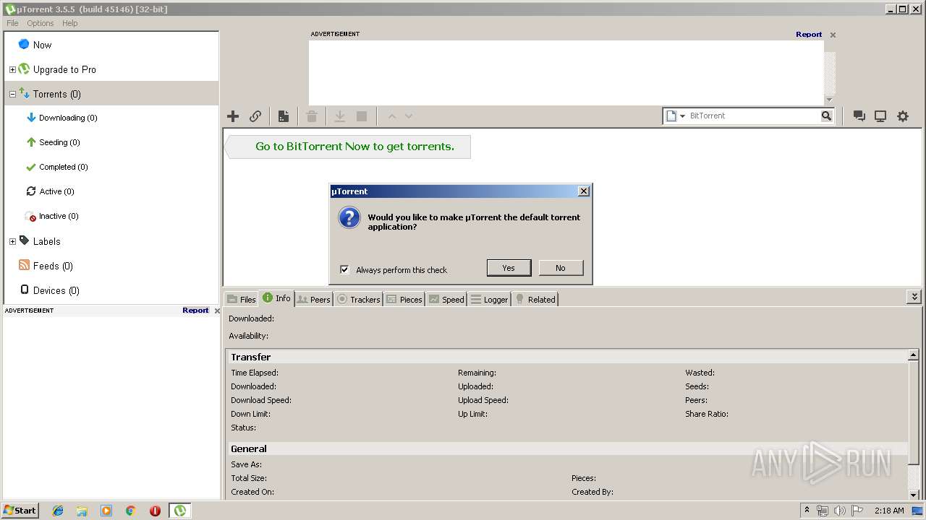Open the Help menu
The width and height of the screenshot is (926, 520).
[69, 23]
